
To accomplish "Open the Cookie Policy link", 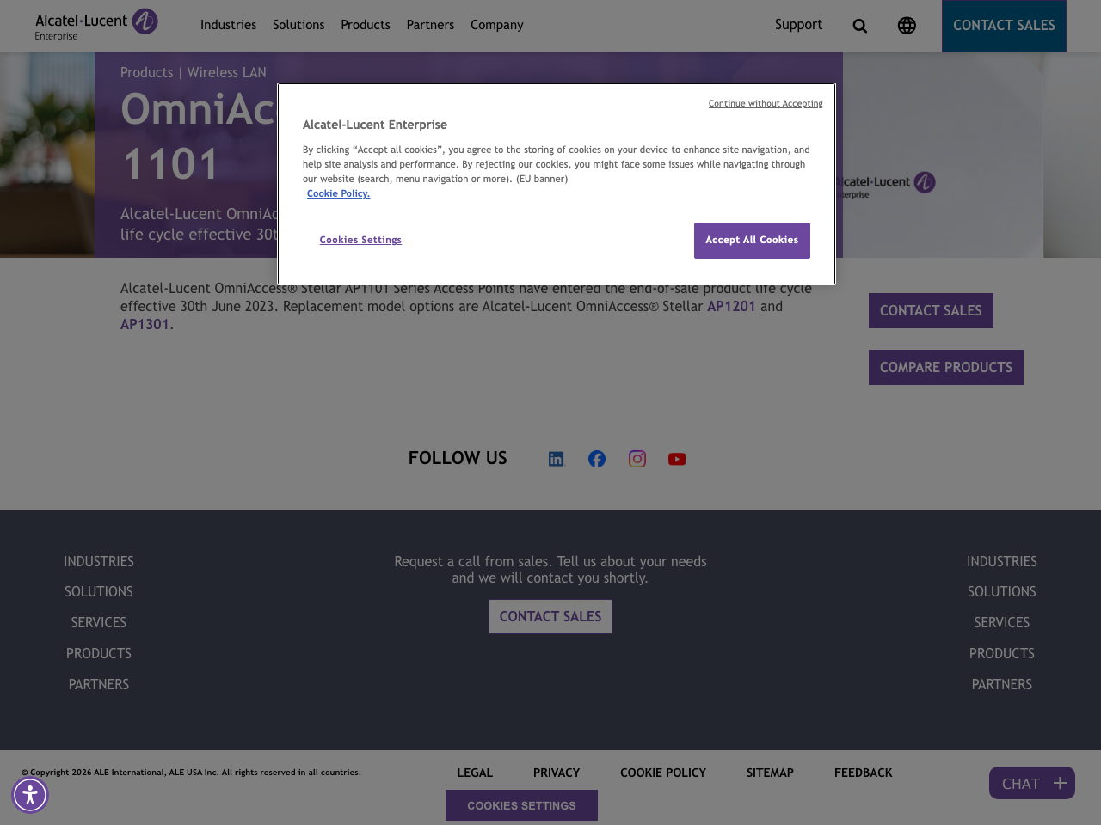I will click(338, 192).
